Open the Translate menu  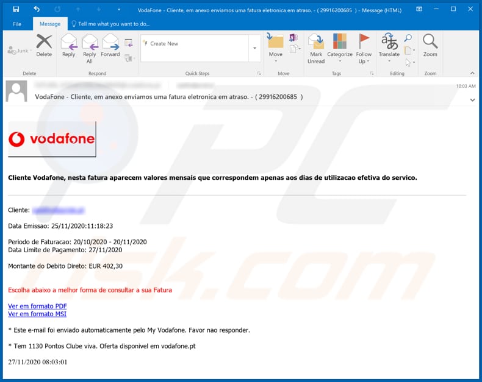[x=389, y=48]
